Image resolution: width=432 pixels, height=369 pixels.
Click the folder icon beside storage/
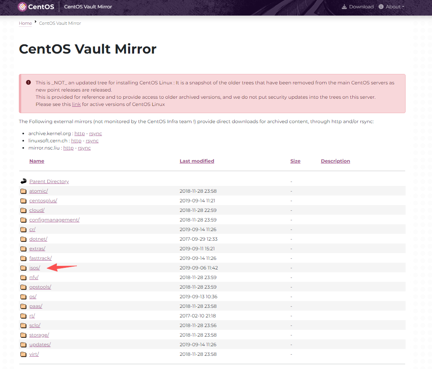(x=23, y=335)
